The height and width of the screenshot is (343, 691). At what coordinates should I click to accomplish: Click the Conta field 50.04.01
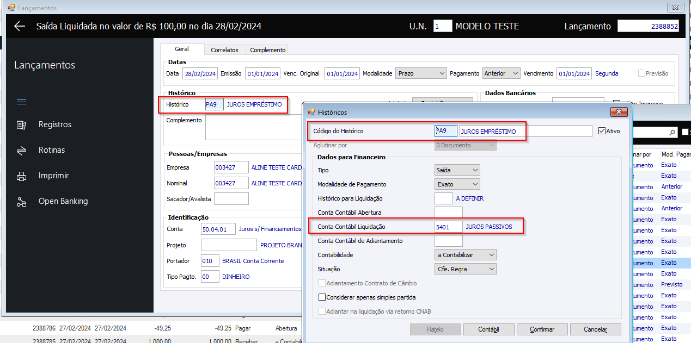(218, 229)
